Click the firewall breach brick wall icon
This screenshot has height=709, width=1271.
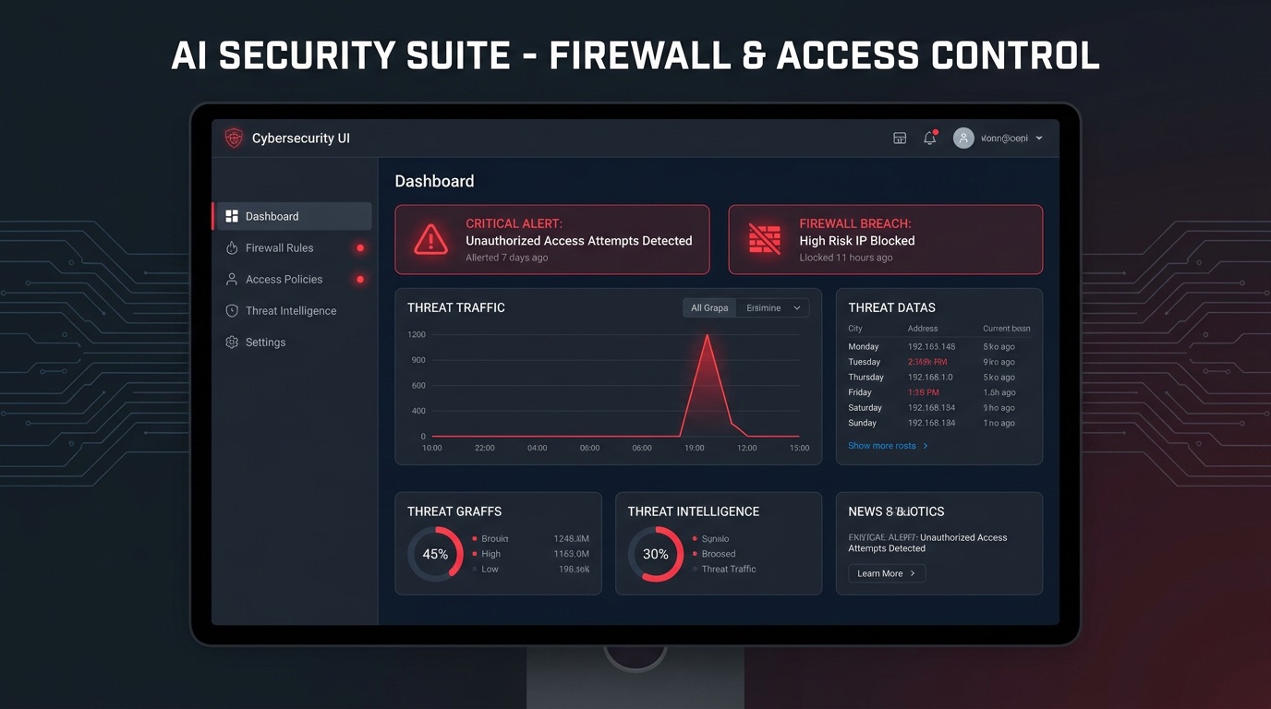click(765, 239)
